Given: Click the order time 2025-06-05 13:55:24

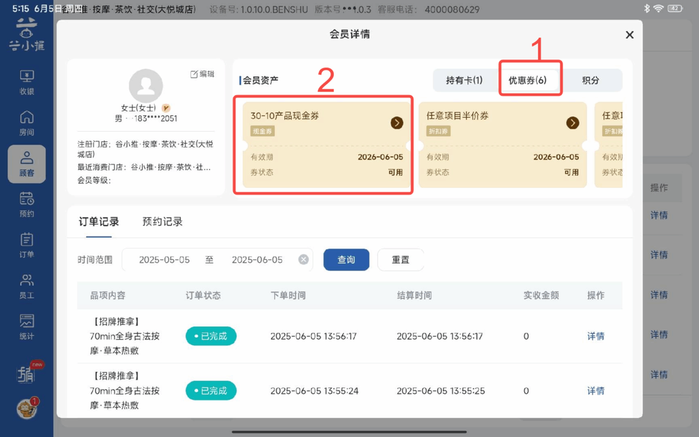Looking at the screenshot, I should (314, 391).
